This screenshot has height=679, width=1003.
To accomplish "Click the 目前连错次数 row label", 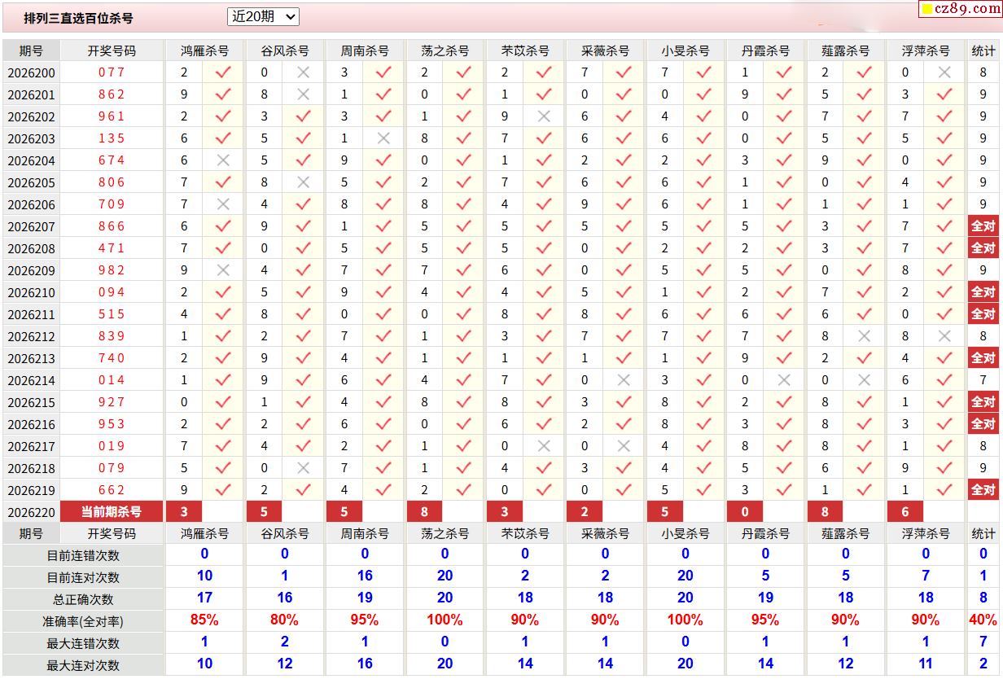I will 83,556.
